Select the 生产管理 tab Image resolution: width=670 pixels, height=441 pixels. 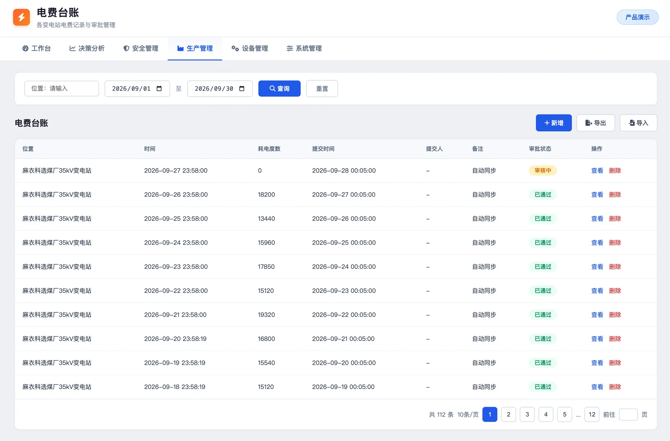pyautogui.click(x=195, y=48)
